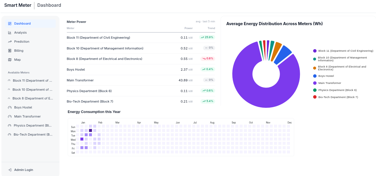Open the Analysis page from sidebar
The width and height of the screenshot is (376, 176).
click(x=20, y=33)
